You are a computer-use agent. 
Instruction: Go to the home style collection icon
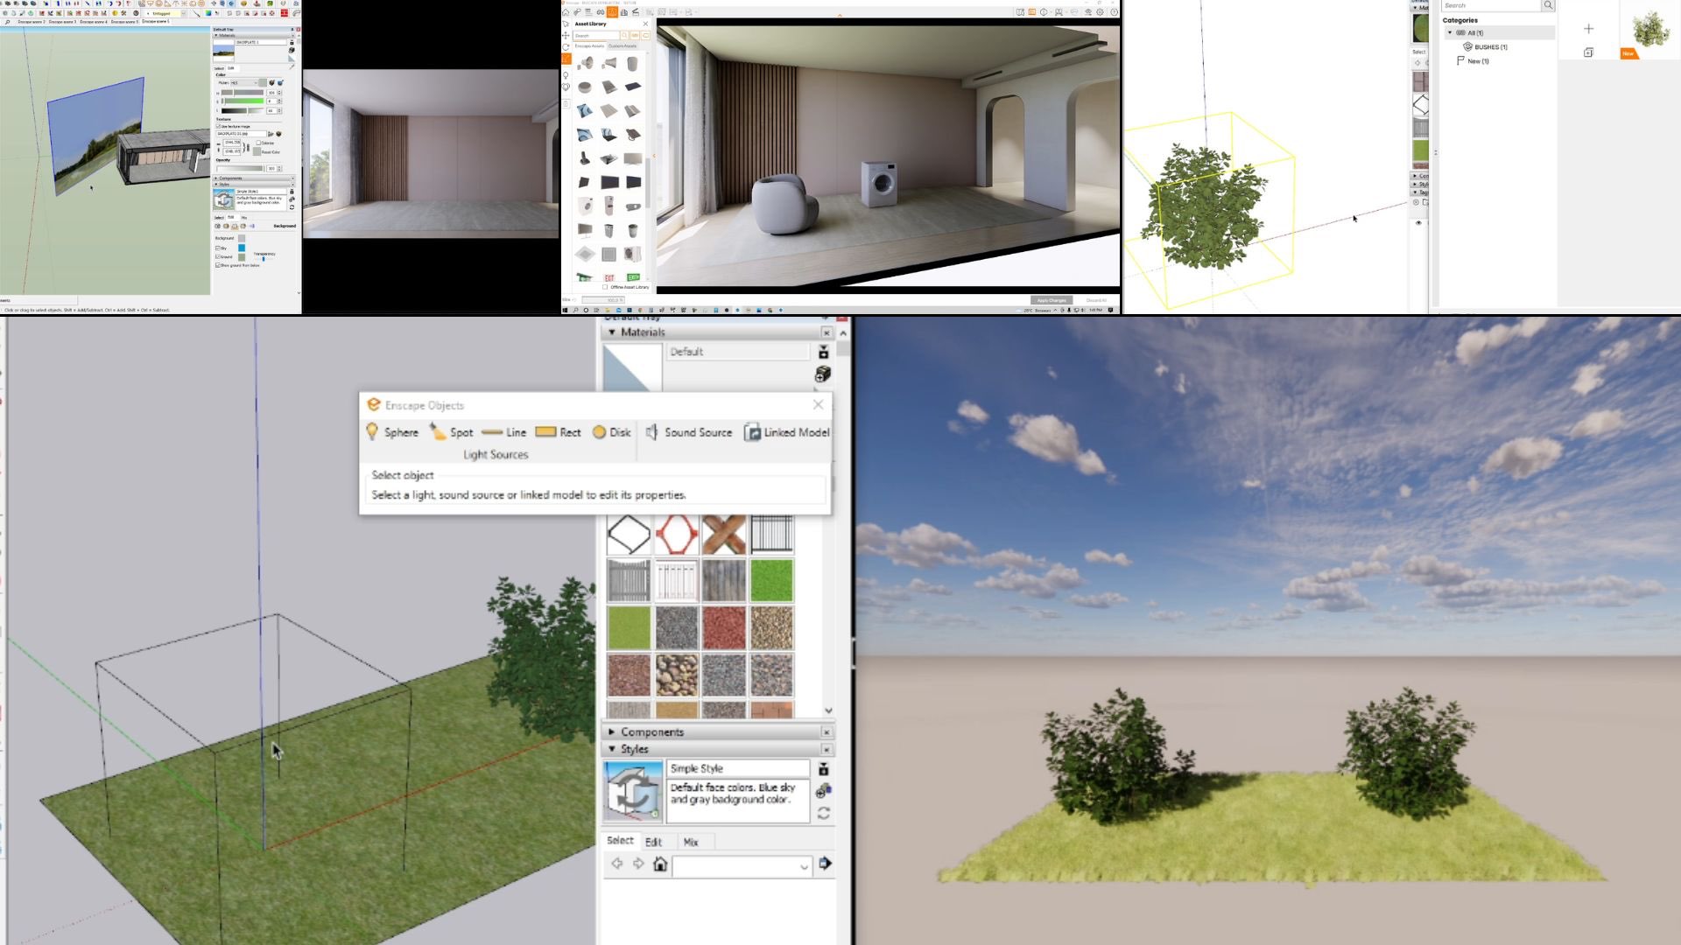(660, 864)
